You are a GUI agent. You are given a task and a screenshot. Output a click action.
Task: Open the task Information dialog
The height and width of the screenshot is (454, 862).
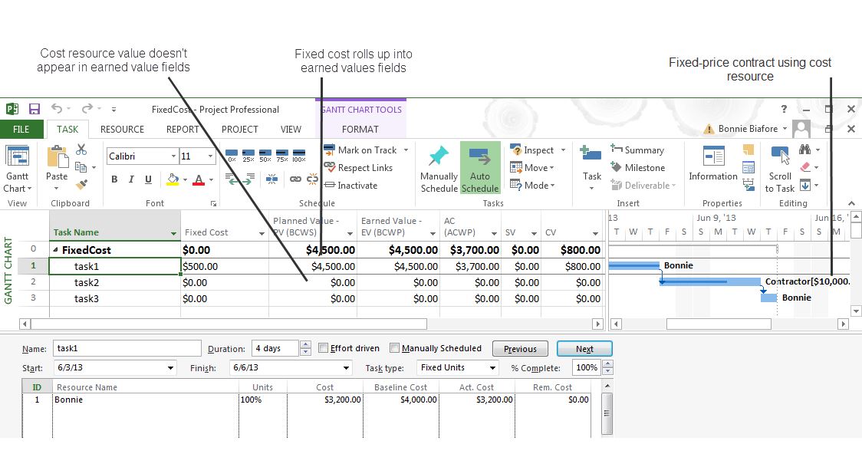tap(713, 164)
